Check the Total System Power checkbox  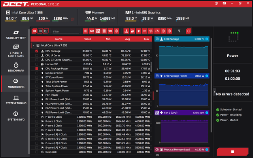pyautogui.click(x=37, y=86)
